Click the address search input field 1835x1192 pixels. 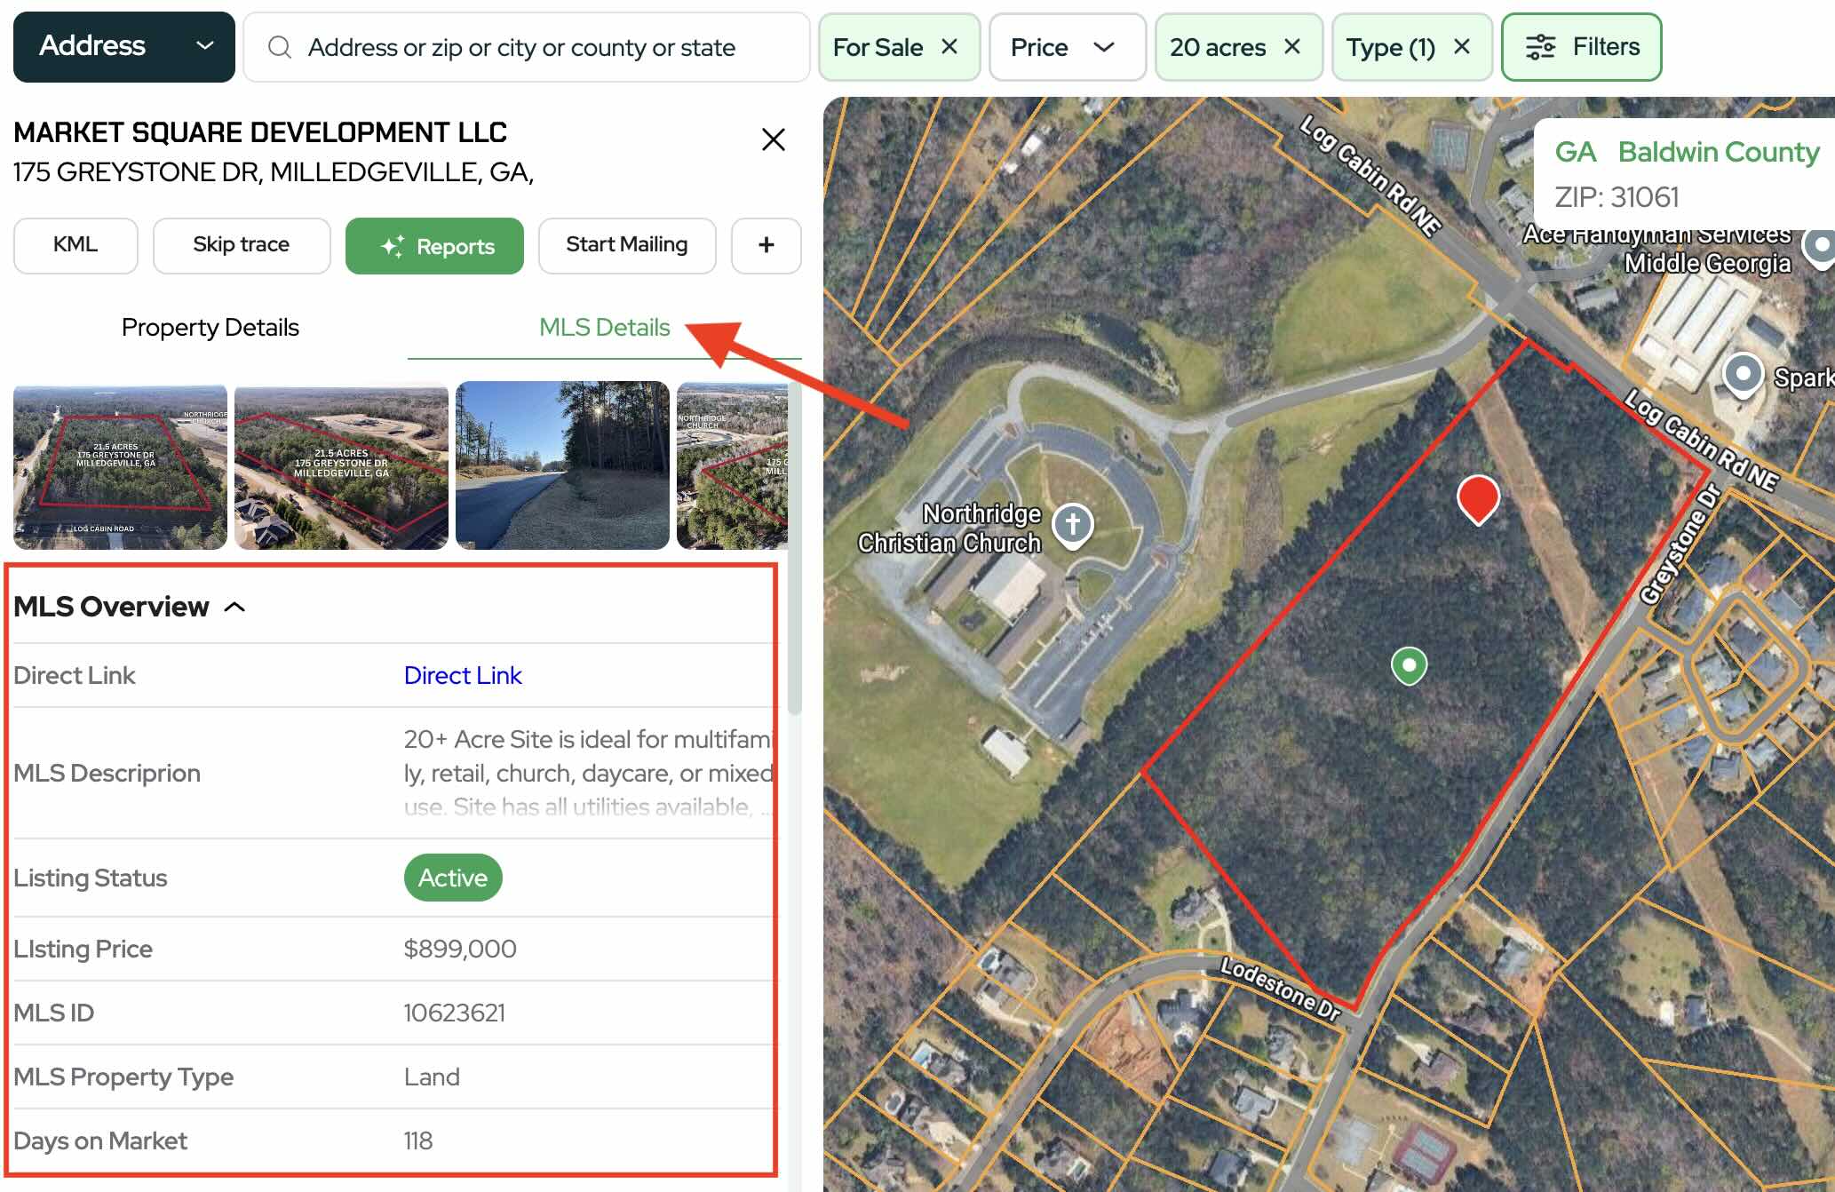(x=526, y=47)
